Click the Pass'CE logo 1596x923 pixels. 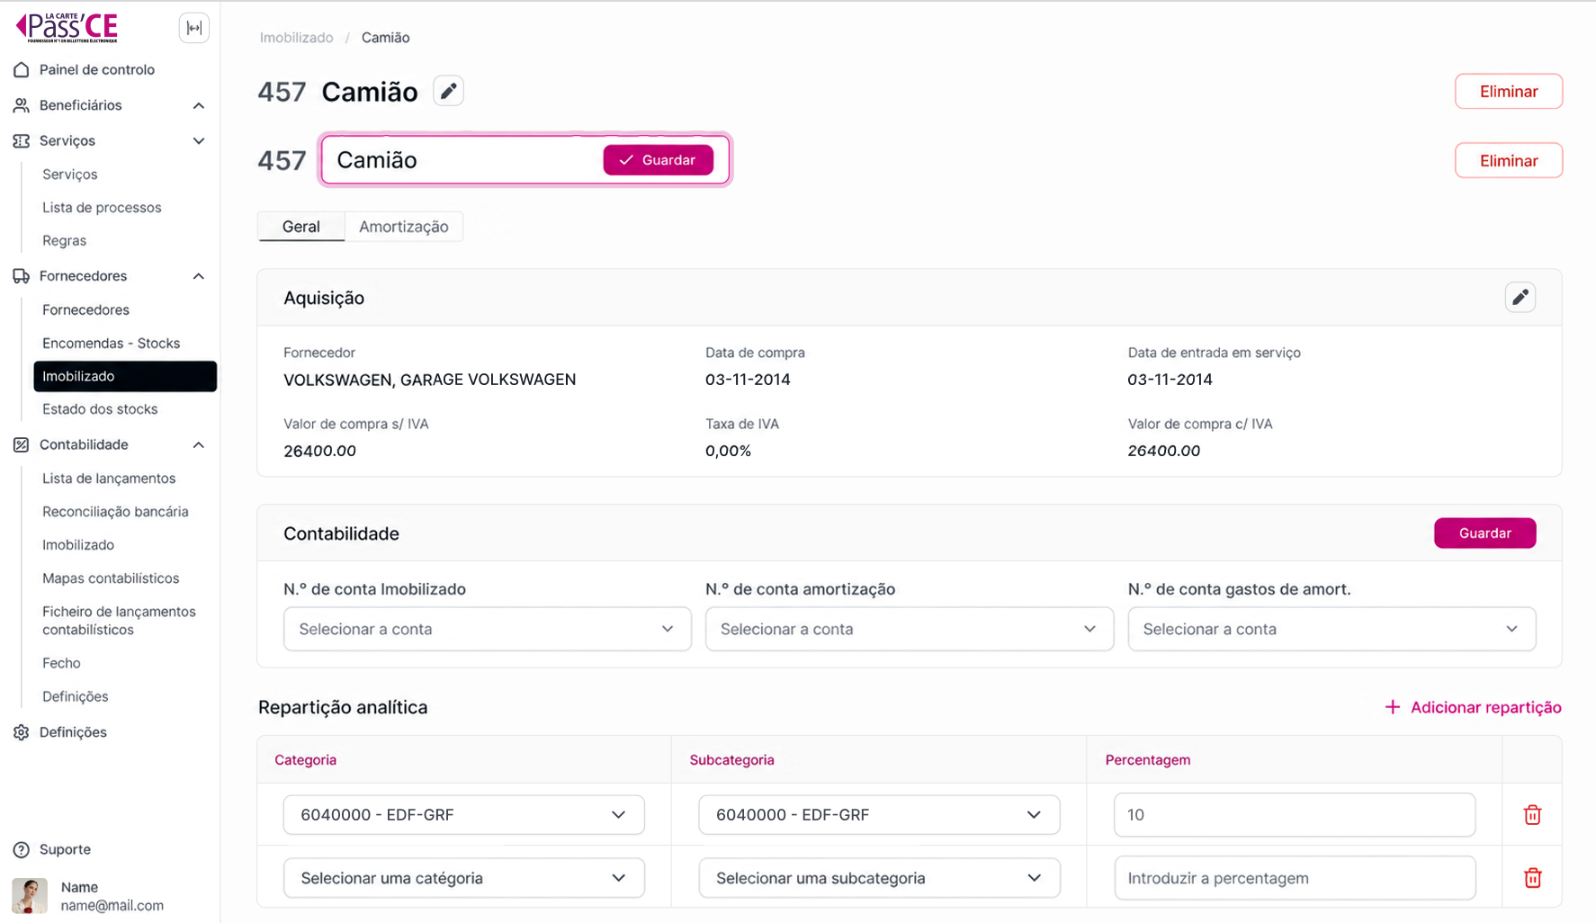click(67, 28)
